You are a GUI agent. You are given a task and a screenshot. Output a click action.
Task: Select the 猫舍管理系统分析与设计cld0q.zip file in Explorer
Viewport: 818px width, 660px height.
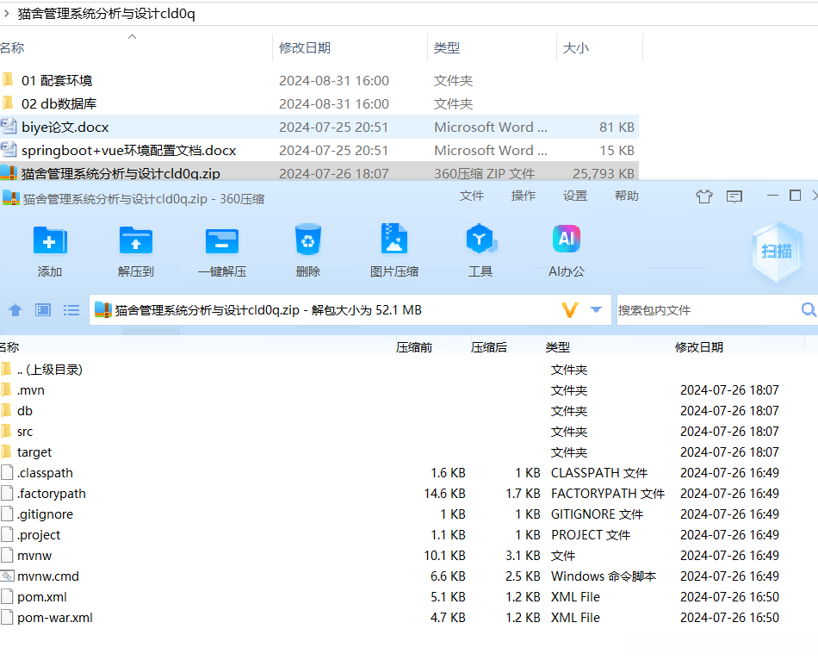(x=319, y=172)
